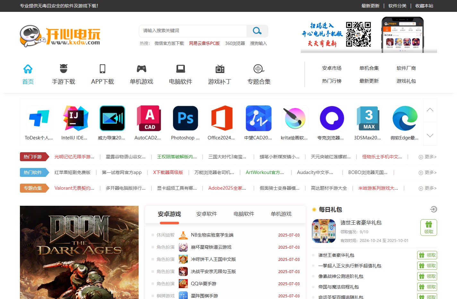
Task: Click 收藏本站 in top bar
Action: pos(424,6)
